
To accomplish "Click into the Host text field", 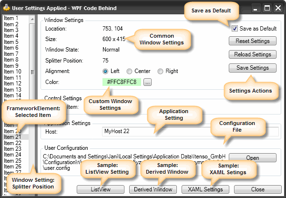I will pyautogui.click(x=190, y=131).
